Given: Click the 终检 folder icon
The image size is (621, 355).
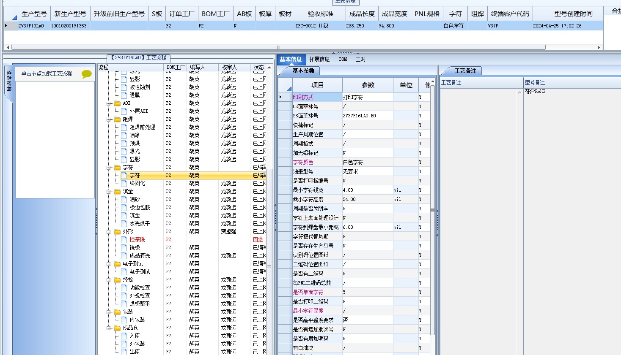Looking at the screenshot, I should click(117, 280).
